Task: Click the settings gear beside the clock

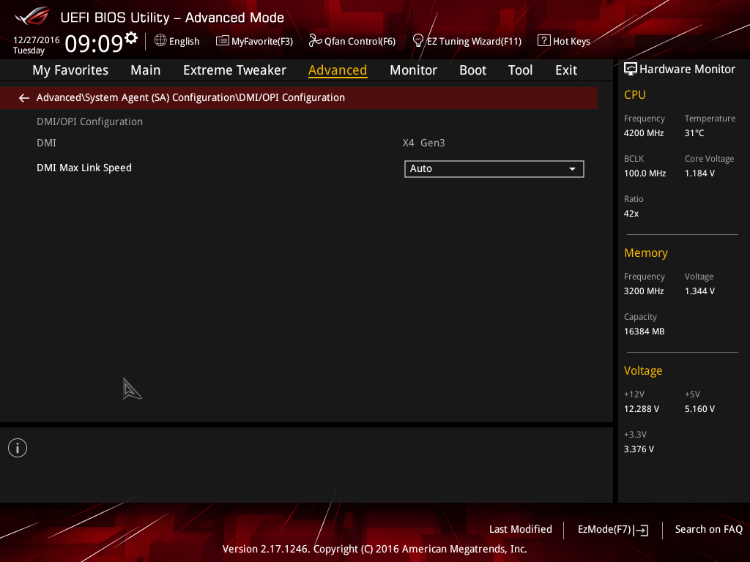Action: pos(130,38)
